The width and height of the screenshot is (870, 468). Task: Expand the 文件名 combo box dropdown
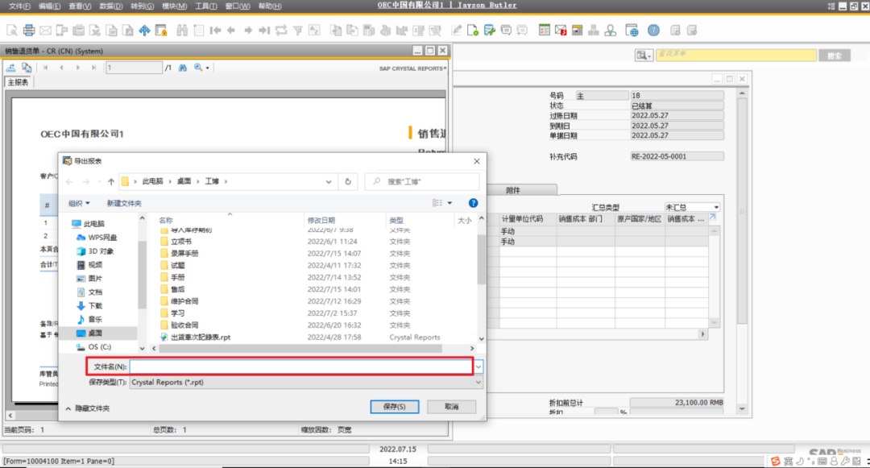click(x=478, y=367)
